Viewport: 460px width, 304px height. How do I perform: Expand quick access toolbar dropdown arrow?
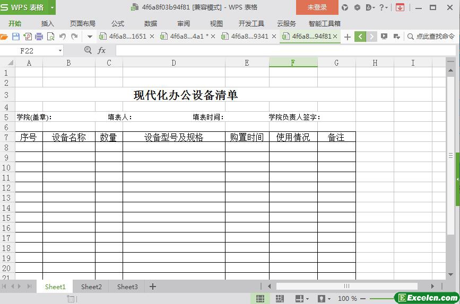(90, 37)
